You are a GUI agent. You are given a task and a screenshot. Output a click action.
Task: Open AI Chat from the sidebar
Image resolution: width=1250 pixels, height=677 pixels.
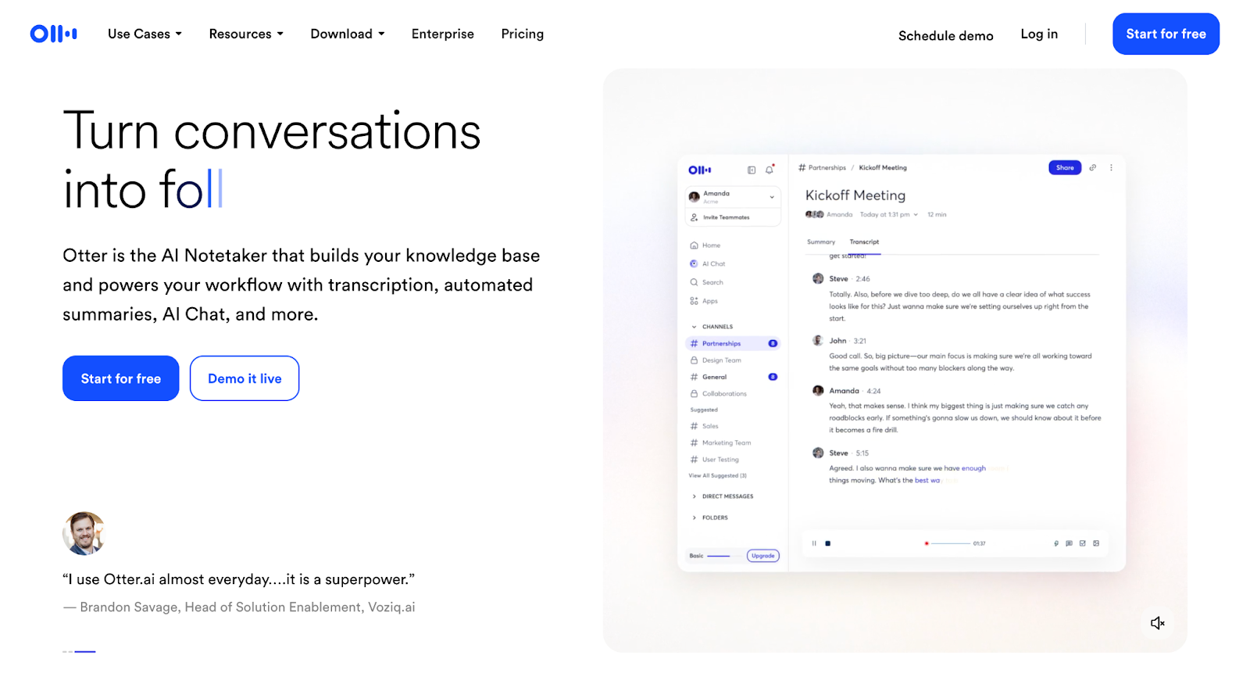click(712, 264)
